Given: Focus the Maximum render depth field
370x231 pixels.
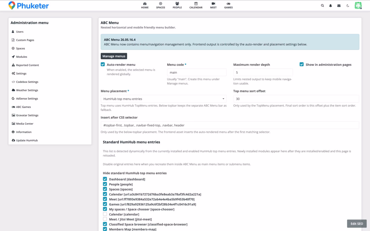Looking at the screenshot, I should point(263,72).
